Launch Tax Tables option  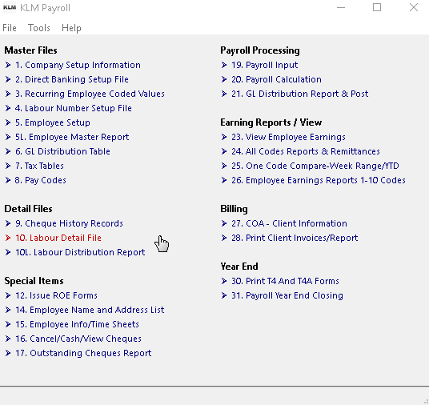[39, 166]
